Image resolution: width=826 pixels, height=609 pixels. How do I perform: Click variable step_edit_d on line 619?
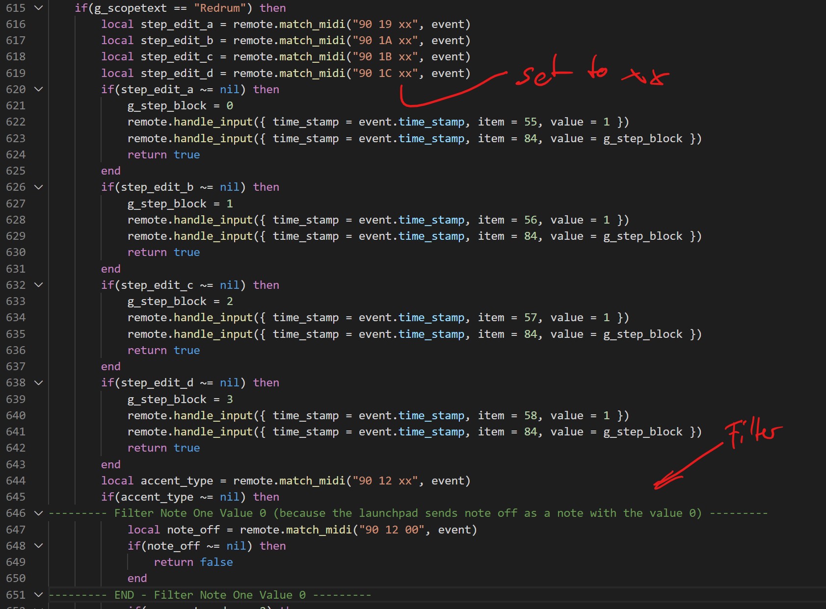click(177, 74)
